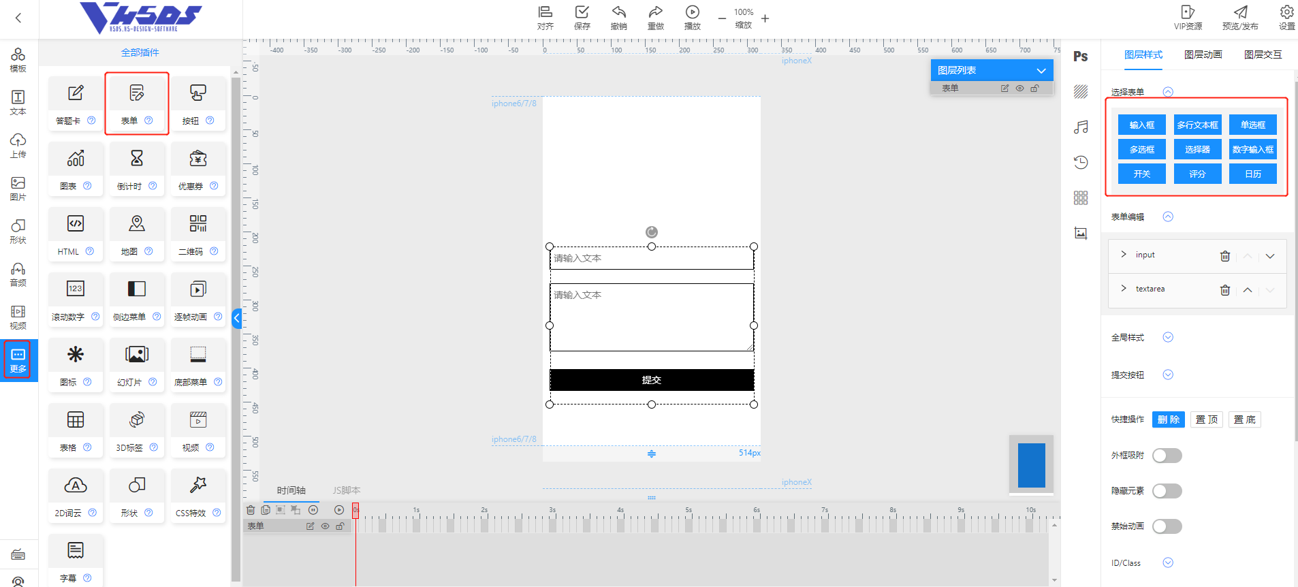The image size is (1298, 587).
Task: Switch to the 图层交互 tab
Action: 1263,54
